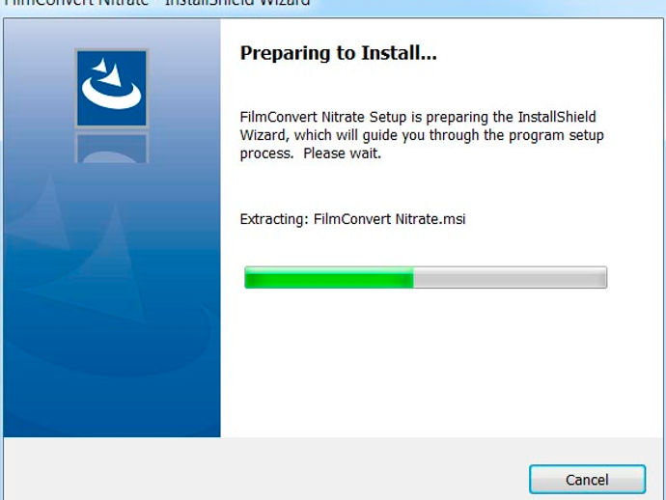Click the "Extracting: FilmConvert Nitrate.msi" status text
666x500 pixels.
(x=352, y=219)
